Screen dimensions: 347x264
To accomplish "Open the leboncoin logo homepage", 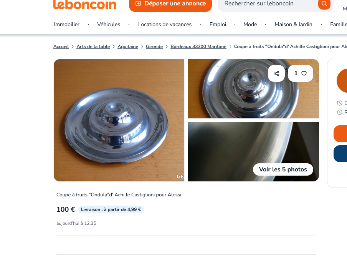I will (85, 5).
